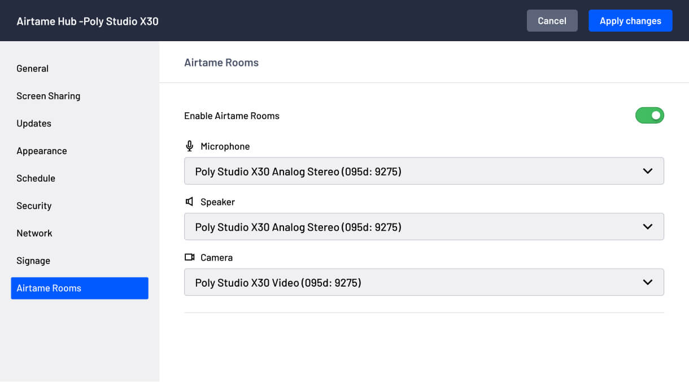Cancel the settings changes
Screen dimensions: 689x382
click(552, 20)
